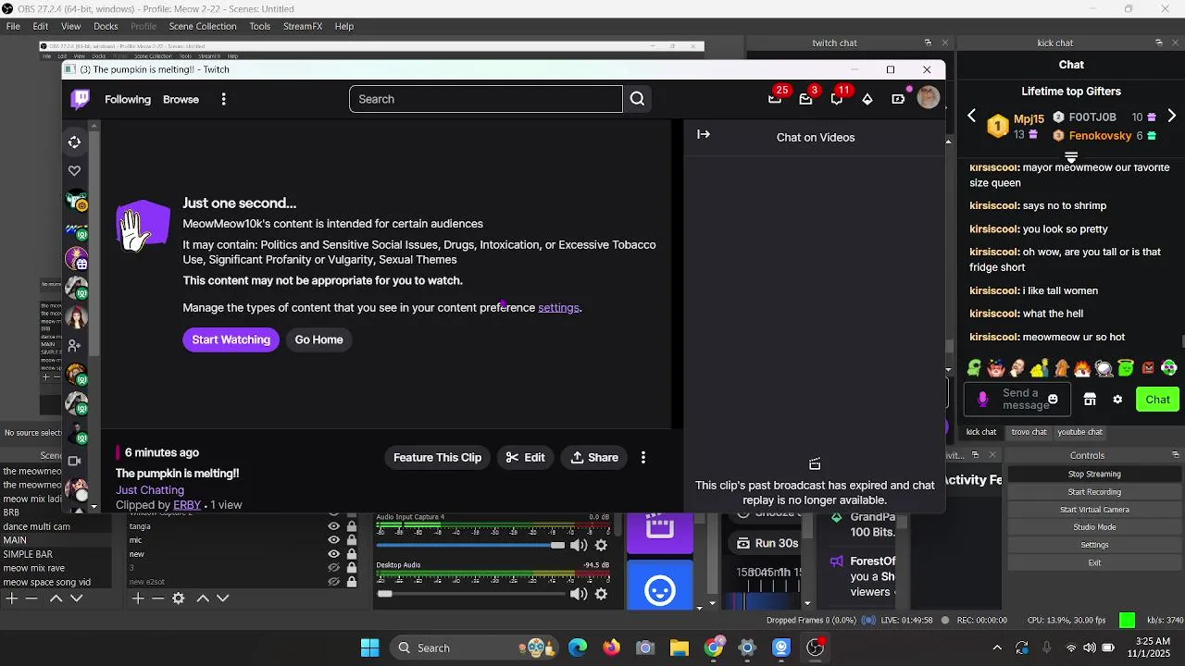
Task: Toggle lock on the new source
Action: (x=351, y=554)
